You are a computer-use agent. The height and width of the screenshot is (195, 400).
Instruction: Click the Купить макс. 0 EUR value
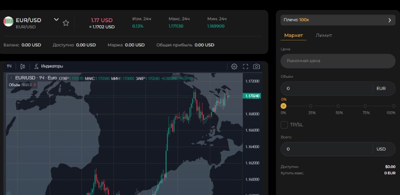390,173
